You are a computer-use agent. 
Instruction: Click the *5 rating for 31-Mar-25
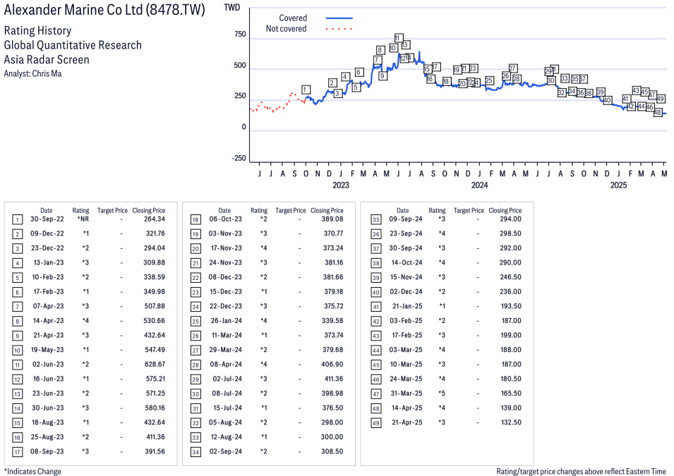pyautogui.click(x=442, y=393)
